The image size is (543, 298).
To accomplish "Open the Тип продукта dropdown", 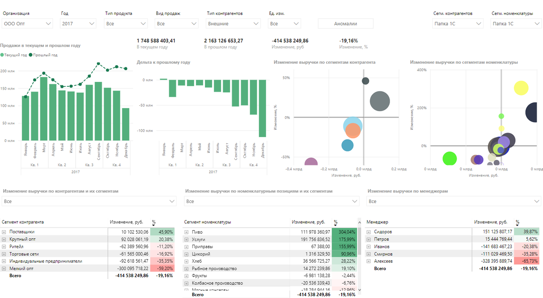I will [126, 24].
